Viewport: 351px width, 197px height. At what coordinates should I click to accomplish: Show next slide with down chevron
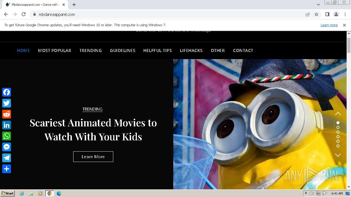338,155
